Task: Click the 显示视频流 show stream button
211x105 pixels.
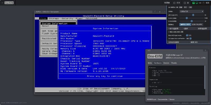Action: point(174,29)
